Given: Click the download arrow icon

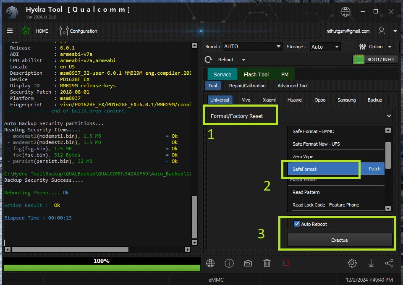Looking at the screenshot, I should [x=371, y=263].
